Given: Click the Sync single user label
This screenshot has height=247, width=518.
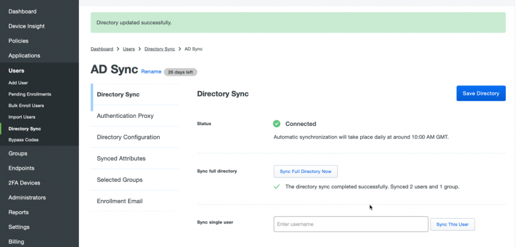Looking at the screenshot, I should pyautogui.click(x=215, y=222).
